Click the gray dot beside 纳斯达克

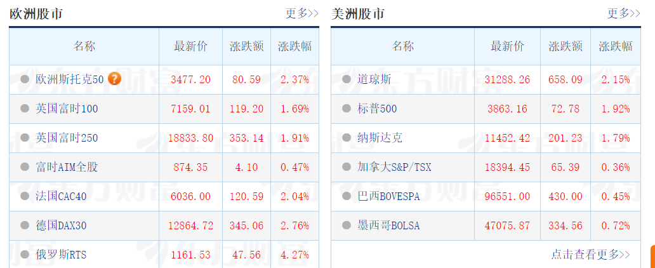[x=346, y=137]
